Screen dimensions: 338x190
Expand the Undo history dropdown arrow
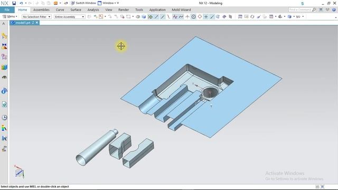tap(26, 3)
